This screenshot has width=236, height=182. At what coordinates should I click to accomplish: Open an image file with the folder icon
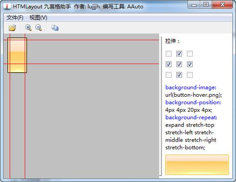coord(13,28)
